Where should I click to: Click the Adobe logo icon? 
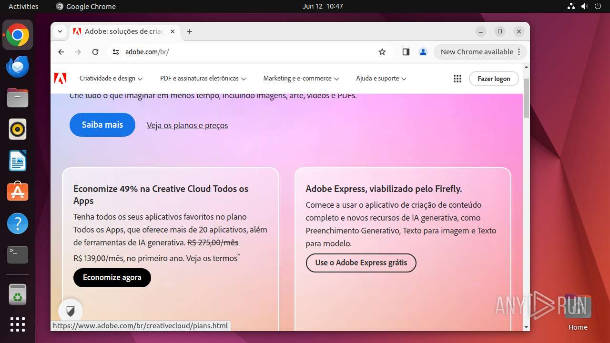pyautogui.click(x=61, y=79)
